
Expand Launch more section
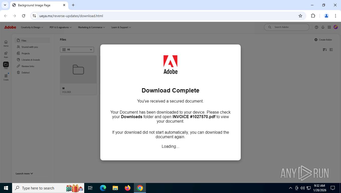(24, 173)
